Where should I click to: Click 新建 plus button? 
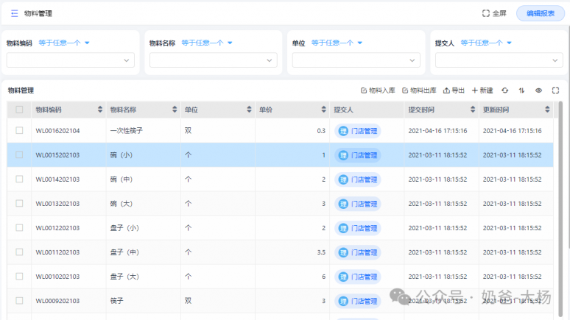[482, 90]
